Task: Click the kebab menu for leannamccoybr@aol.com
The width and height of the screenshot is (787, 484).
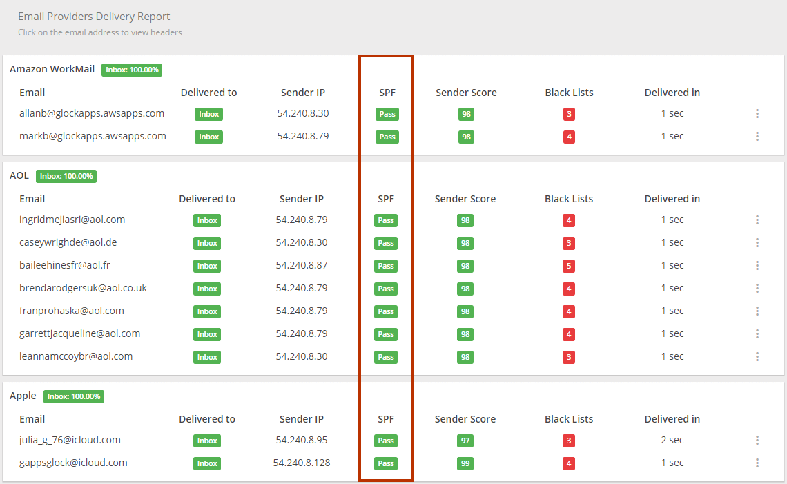Action: pos(757,356)
